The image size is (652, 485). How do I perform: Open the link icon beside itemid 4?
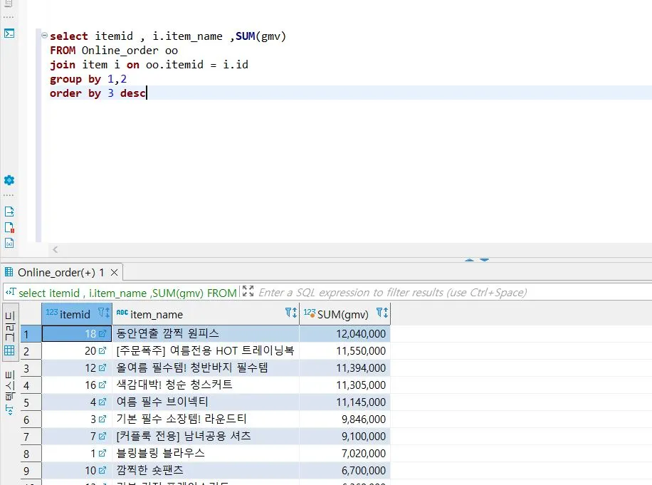click(x=102, y=402)
